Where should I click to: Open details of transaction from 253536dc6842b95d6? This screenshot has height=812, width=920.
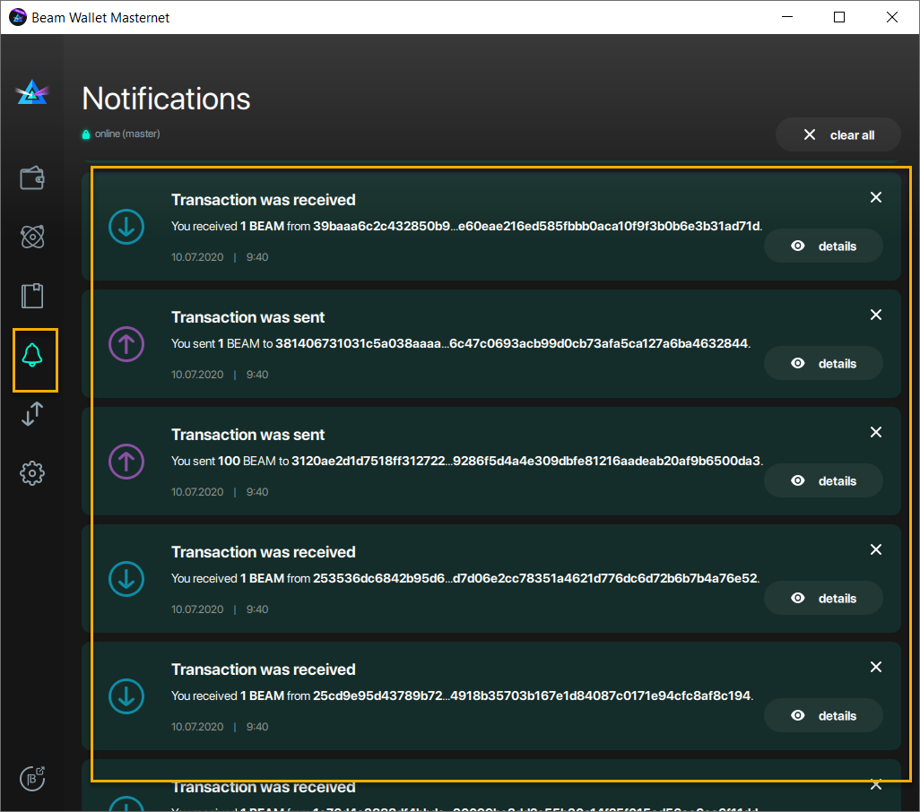pyautogui.click(x=823, y=598)
